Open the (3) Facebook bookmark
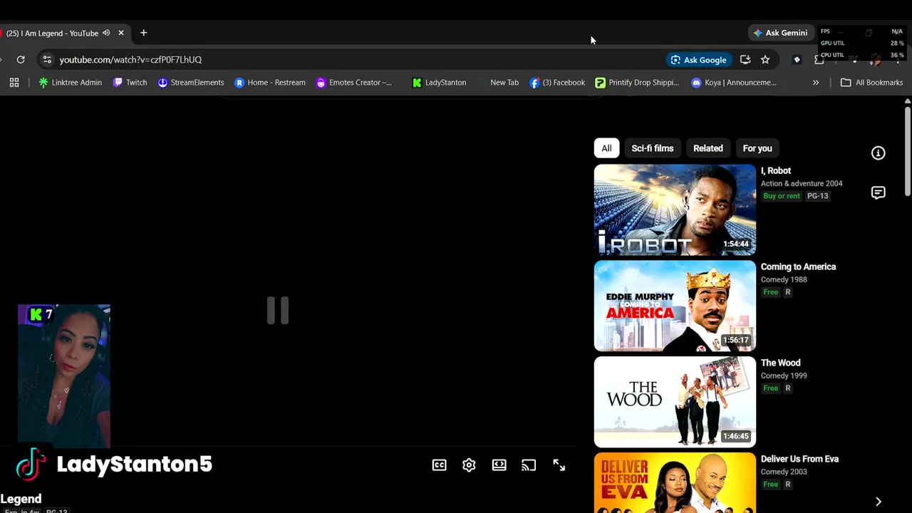Screen dimensions: 912x513 coord(557,83)
